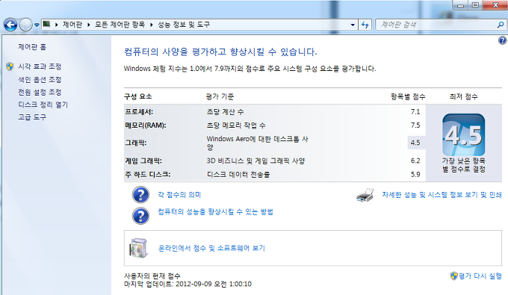Go back with the blue back arrow

coord(10,25)
